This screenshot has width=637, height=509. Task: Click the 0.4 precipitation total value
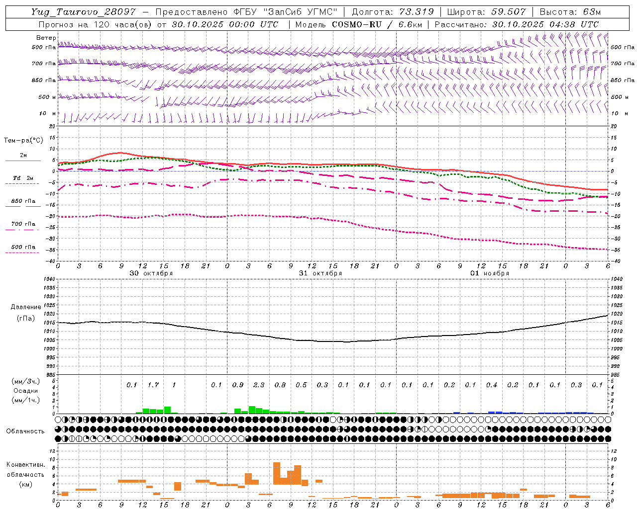[x=492, y=385]
